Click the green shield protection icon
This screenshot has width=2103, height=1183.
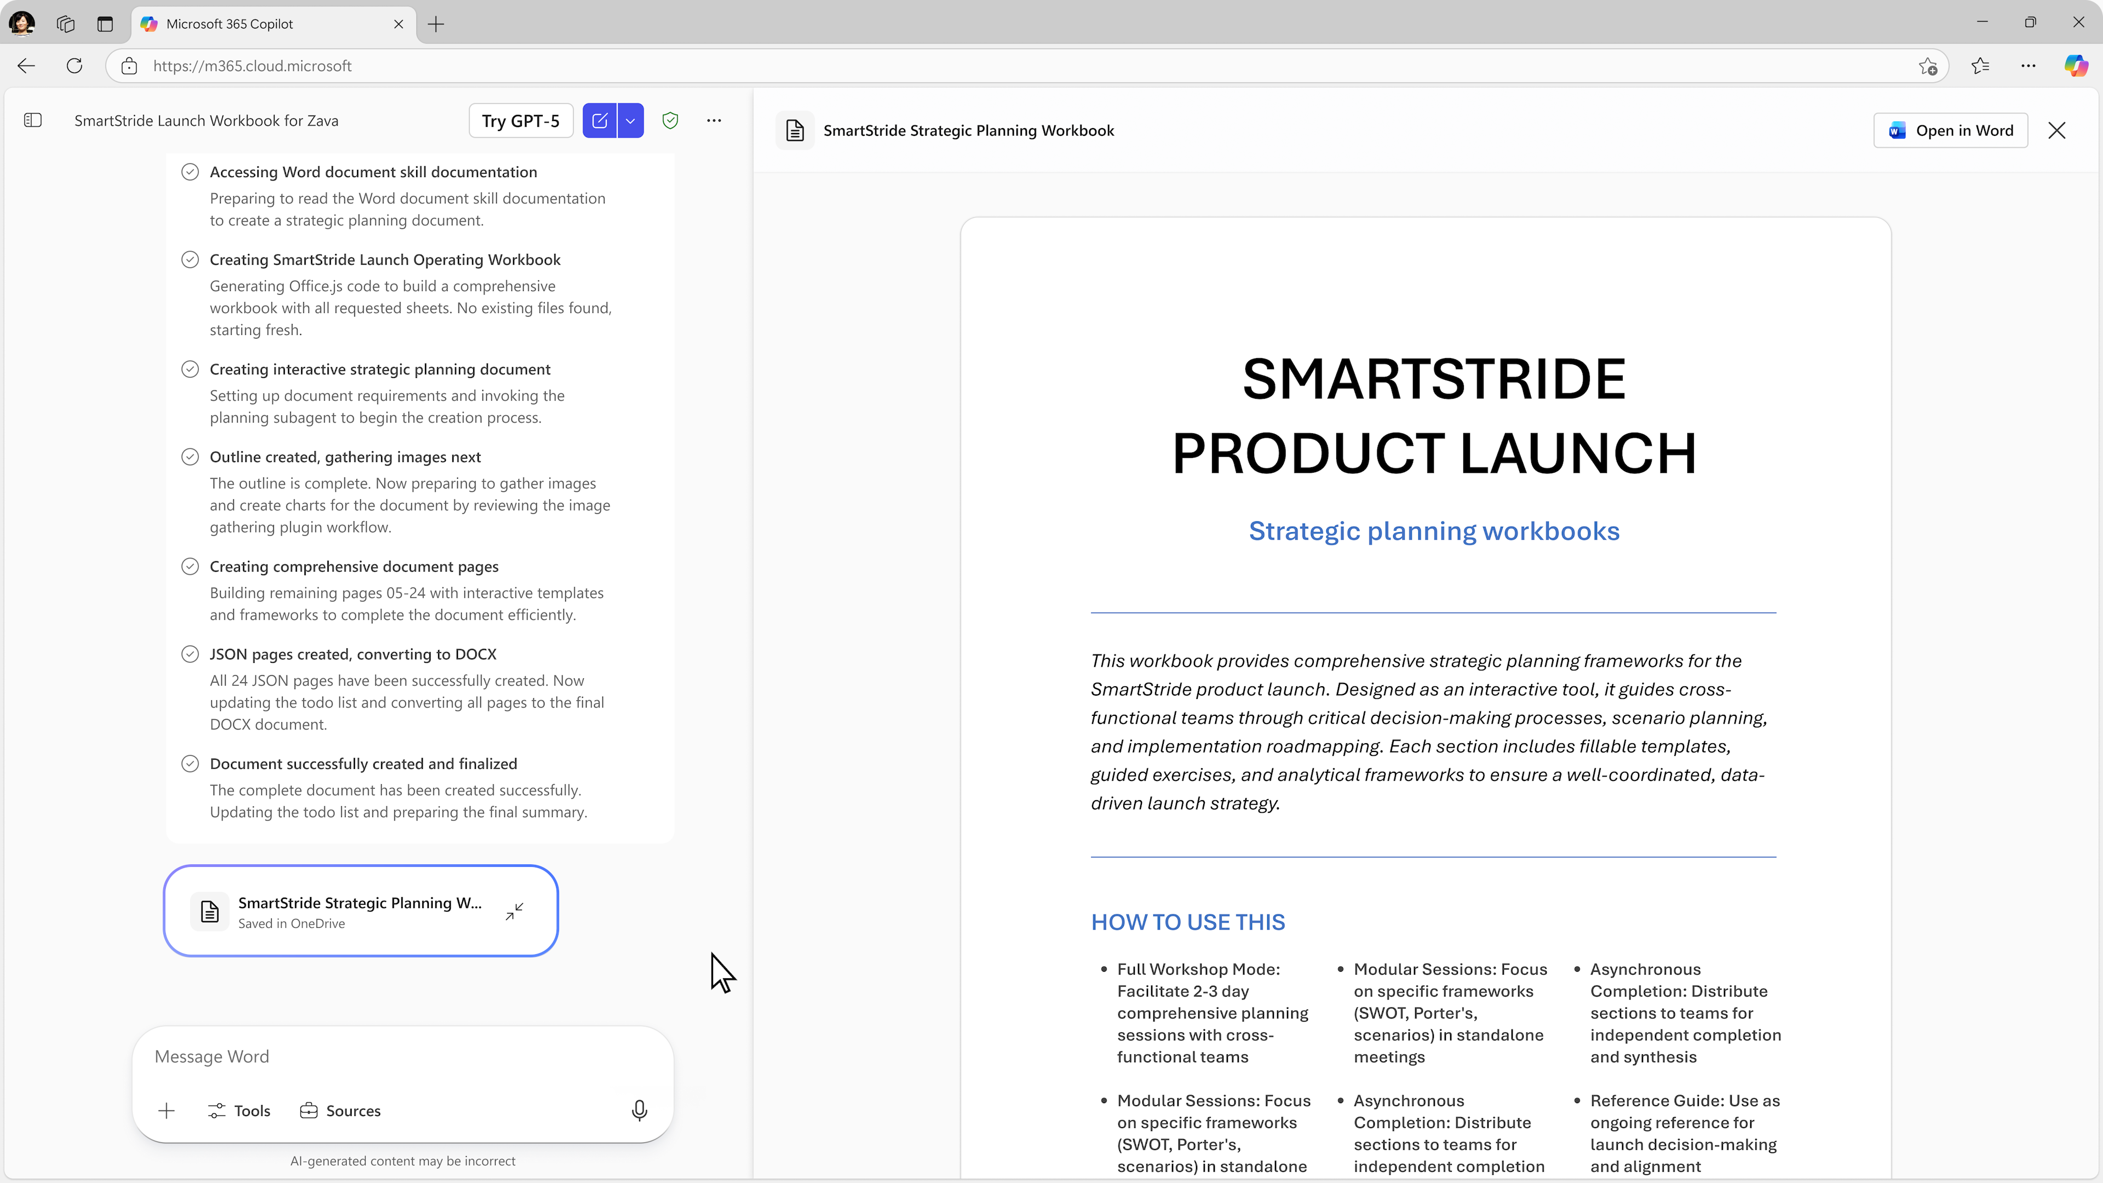click(670, 120)
